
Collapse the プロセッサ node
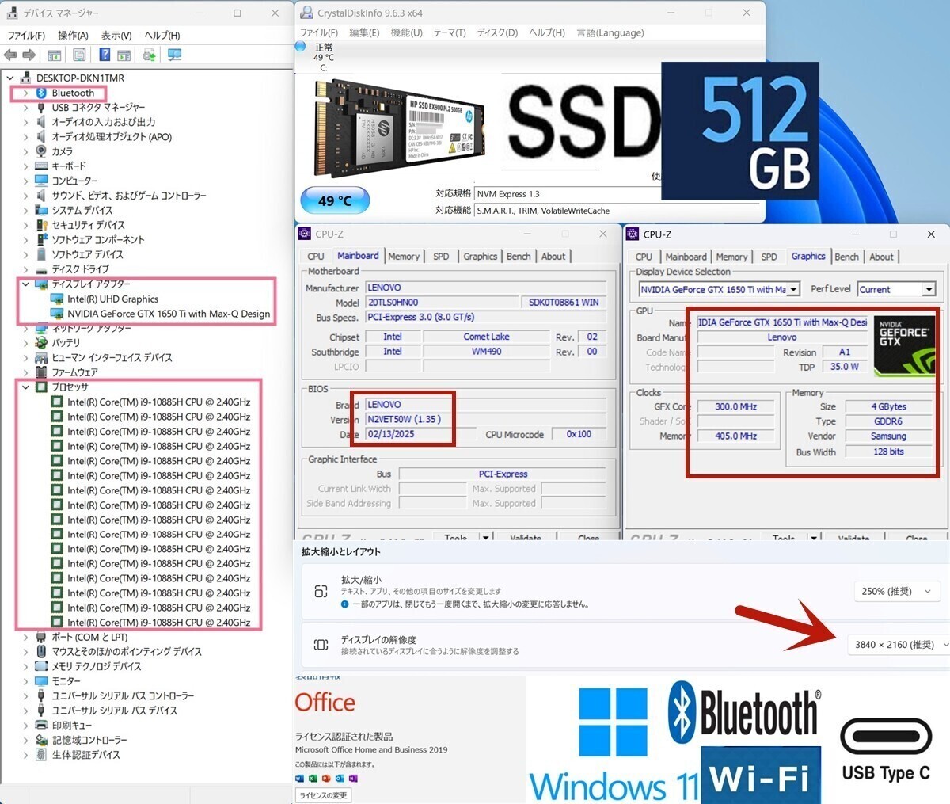[25, 387]
